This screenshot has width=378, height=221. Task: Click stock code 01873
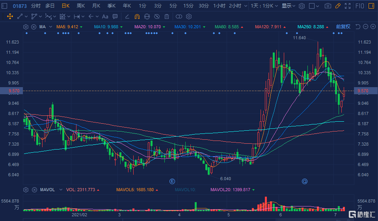coord(20,6)
